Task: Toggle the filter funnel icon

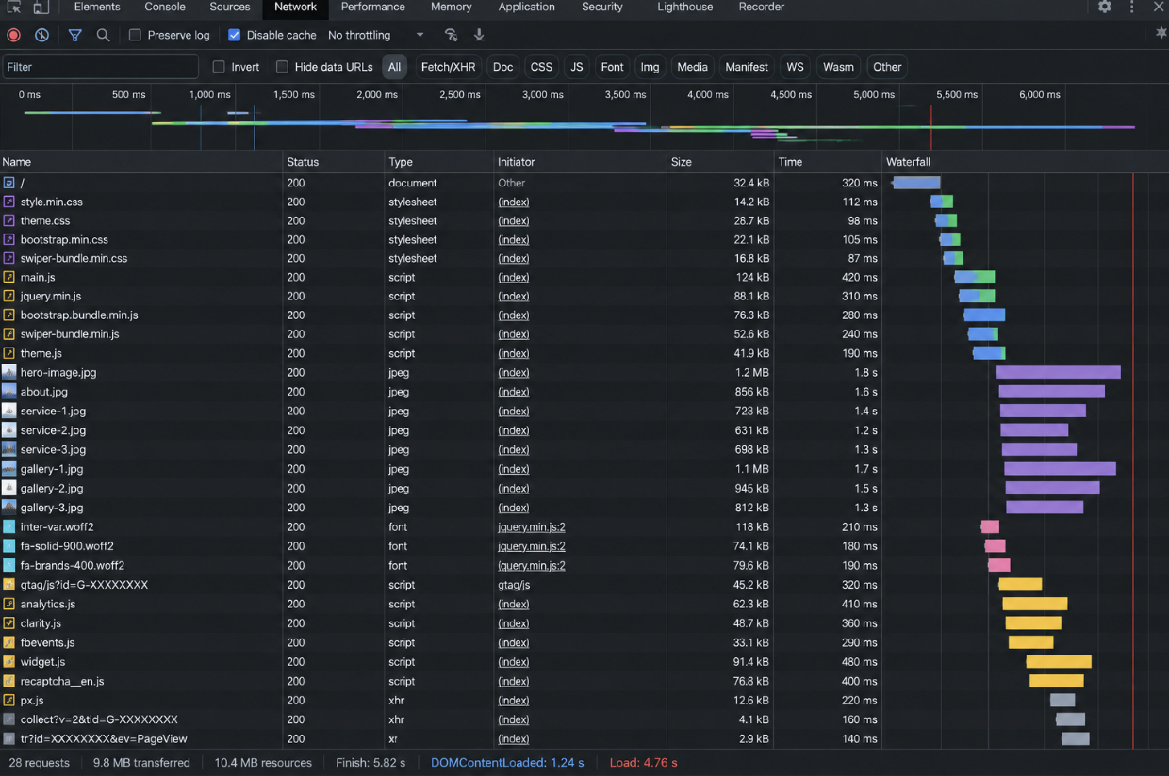Action: coord(74,35)
